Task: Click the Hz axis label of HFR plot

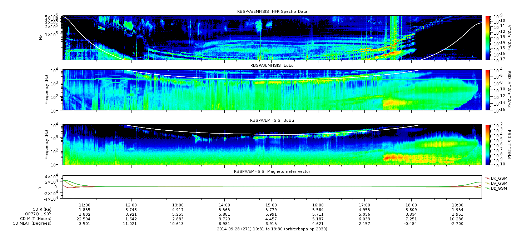Action: pyautogui.click(x=41, y=37)
